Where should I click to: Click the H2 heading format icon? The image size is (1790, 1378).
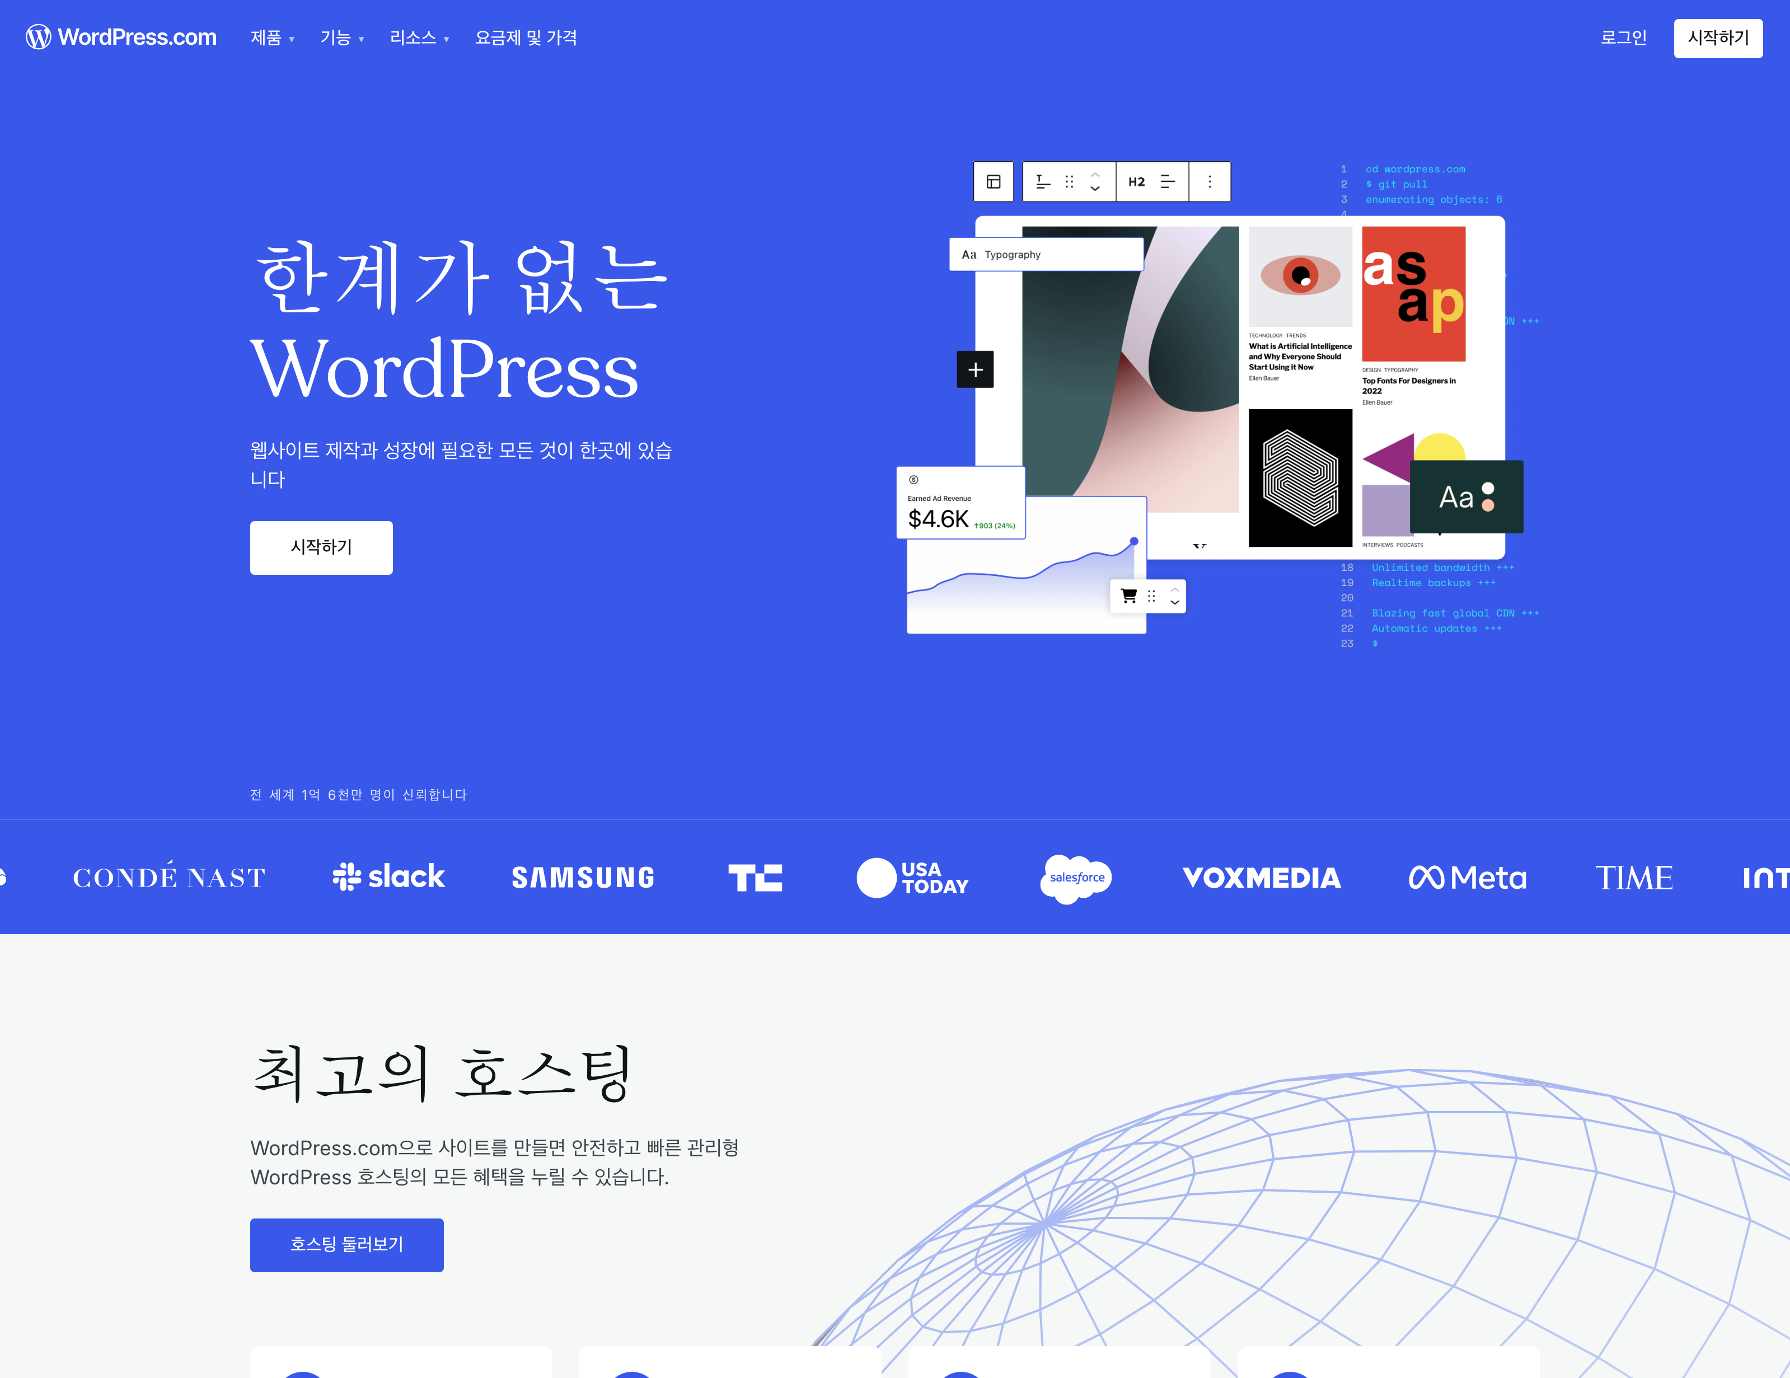point(1137,180)
